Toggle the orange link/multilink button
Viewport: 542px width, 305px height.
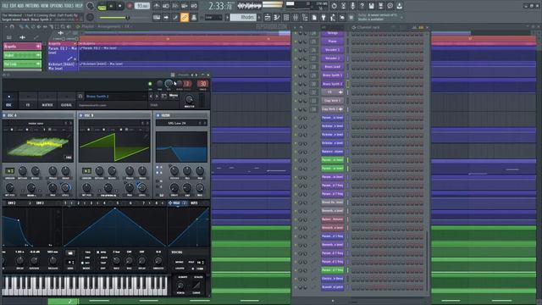click(x=185, y=17)
